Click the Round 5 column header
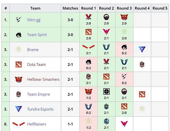The height and width of the screenshot is (131, 170). click(160, 8)
